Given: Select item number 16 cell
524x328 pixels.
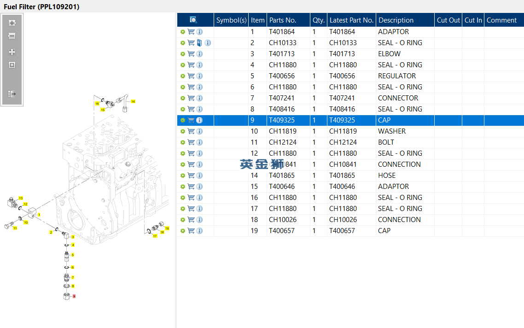Looking at the screenshot, I should pyautogui.click(x=258, y=197).
